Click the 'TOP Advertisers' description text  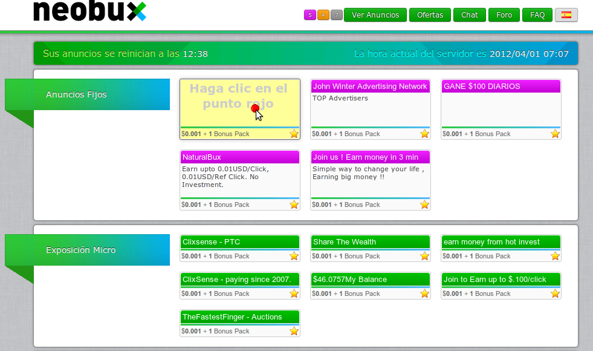click(340, 98)
